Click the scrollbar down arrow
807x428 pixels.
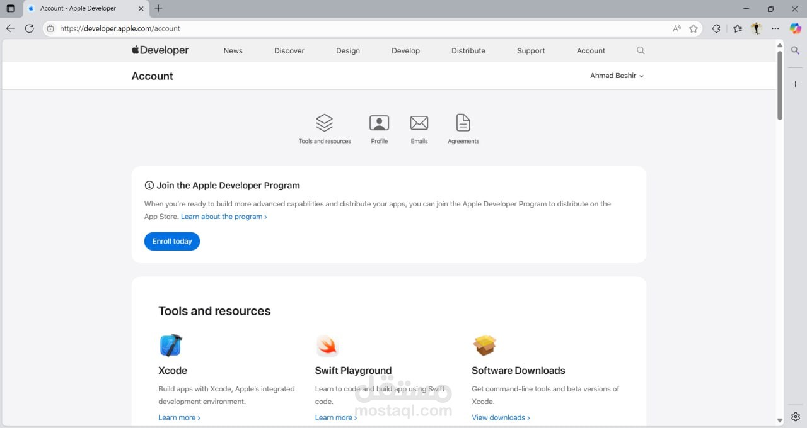(780, 420)
